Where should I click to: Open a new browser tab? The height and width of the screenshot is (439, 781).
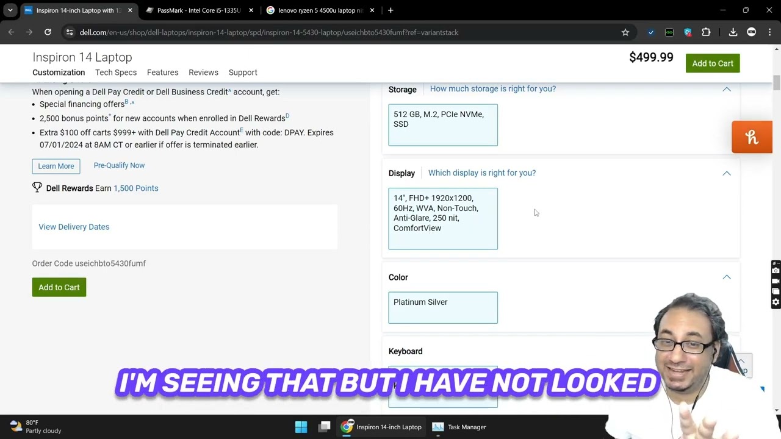tap(390, 10)
